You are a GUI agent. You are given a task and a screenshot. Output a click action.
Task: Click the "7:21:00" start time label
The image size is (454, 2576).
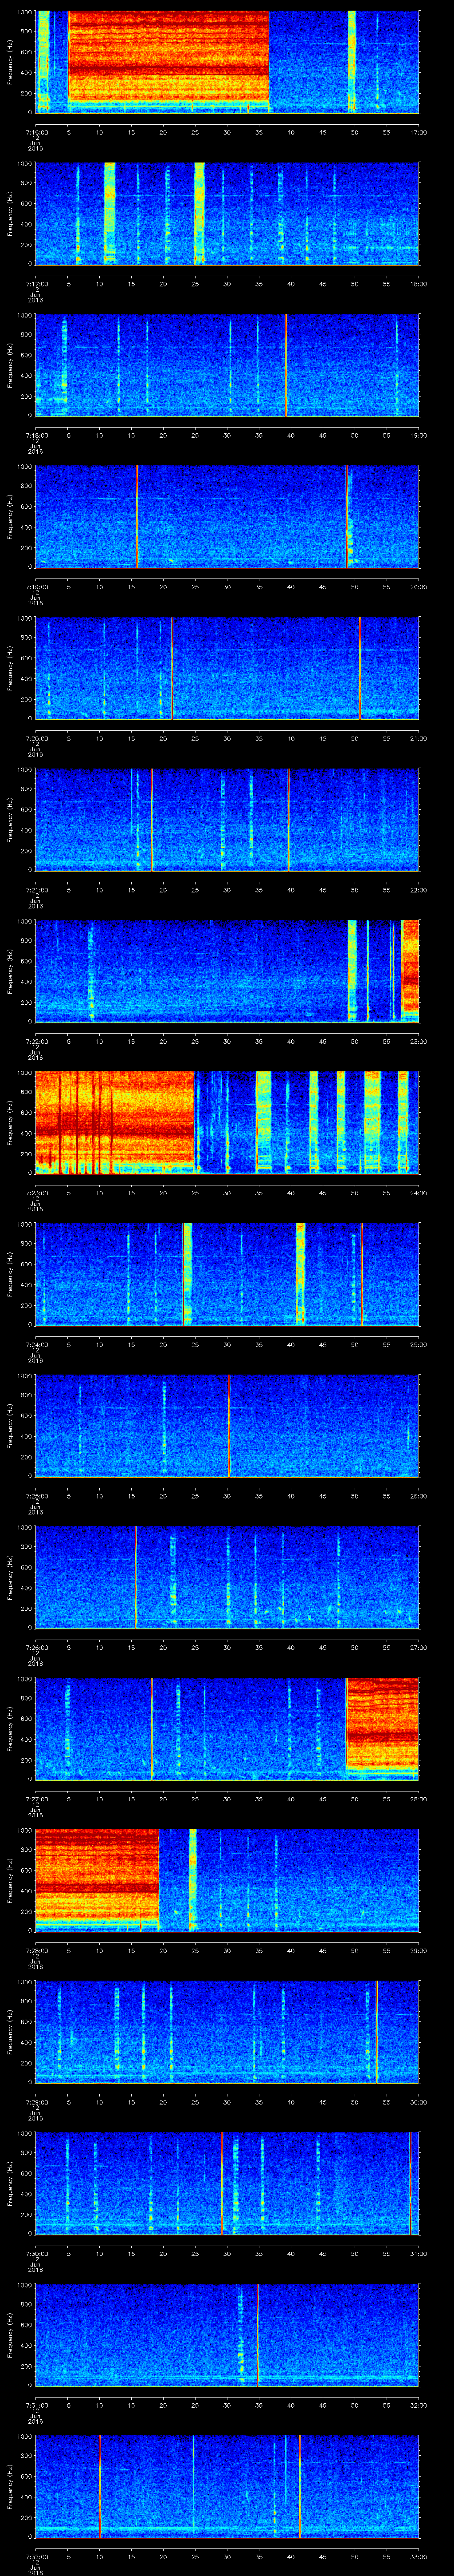coord(36,891)
